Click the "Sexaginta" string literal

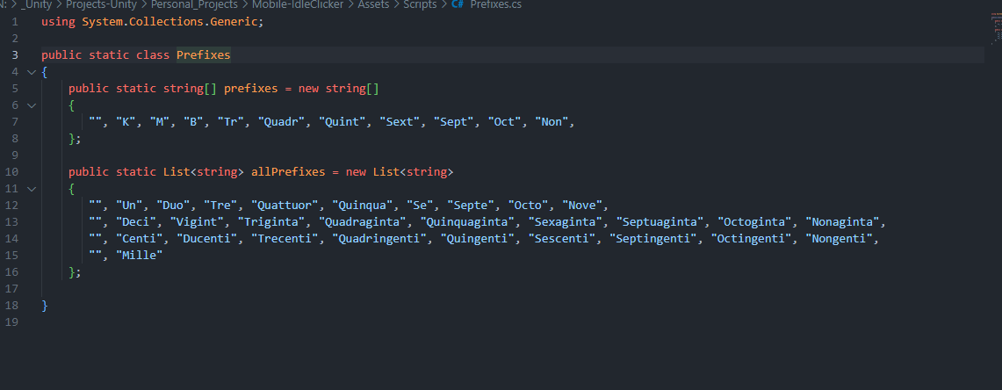pos(566,222)
